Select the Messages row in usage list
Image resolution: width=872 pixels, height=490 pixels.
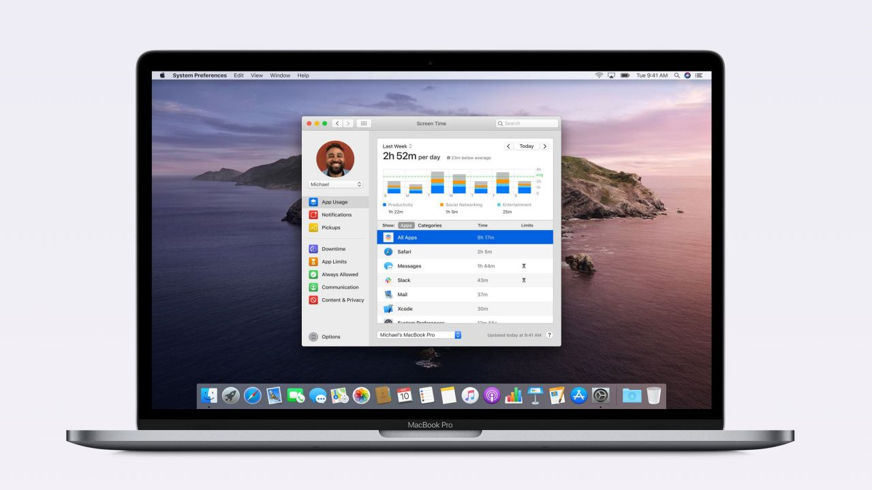(x=465, y=266)
